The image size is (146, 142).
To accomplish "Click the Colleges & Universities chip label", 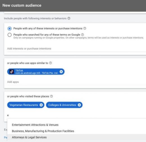I will 62,105.
